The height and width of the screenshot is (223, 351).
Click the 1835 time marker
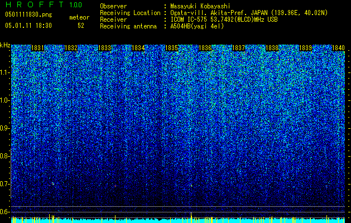coord(171,48)
